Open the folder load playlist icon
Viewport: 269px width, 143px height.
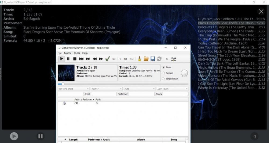(x=146, y=59)
